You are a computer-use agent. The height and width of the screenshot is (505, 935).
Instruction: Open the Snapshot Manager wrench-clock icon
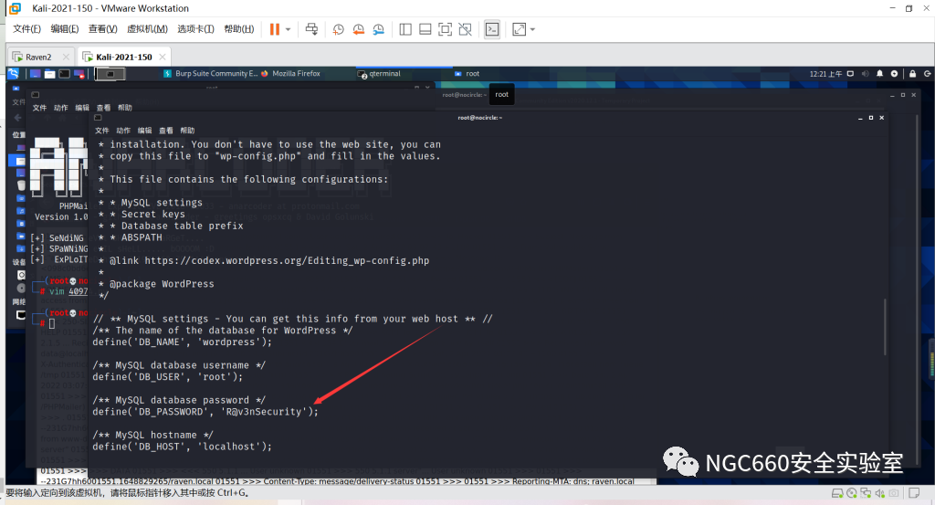click(x=379, y=29)
